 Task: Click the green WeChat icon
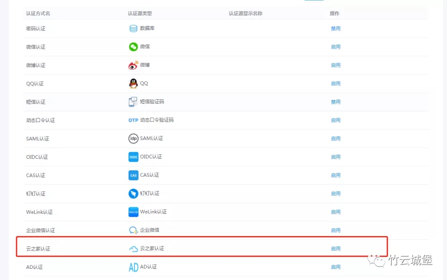click(133, 46)
